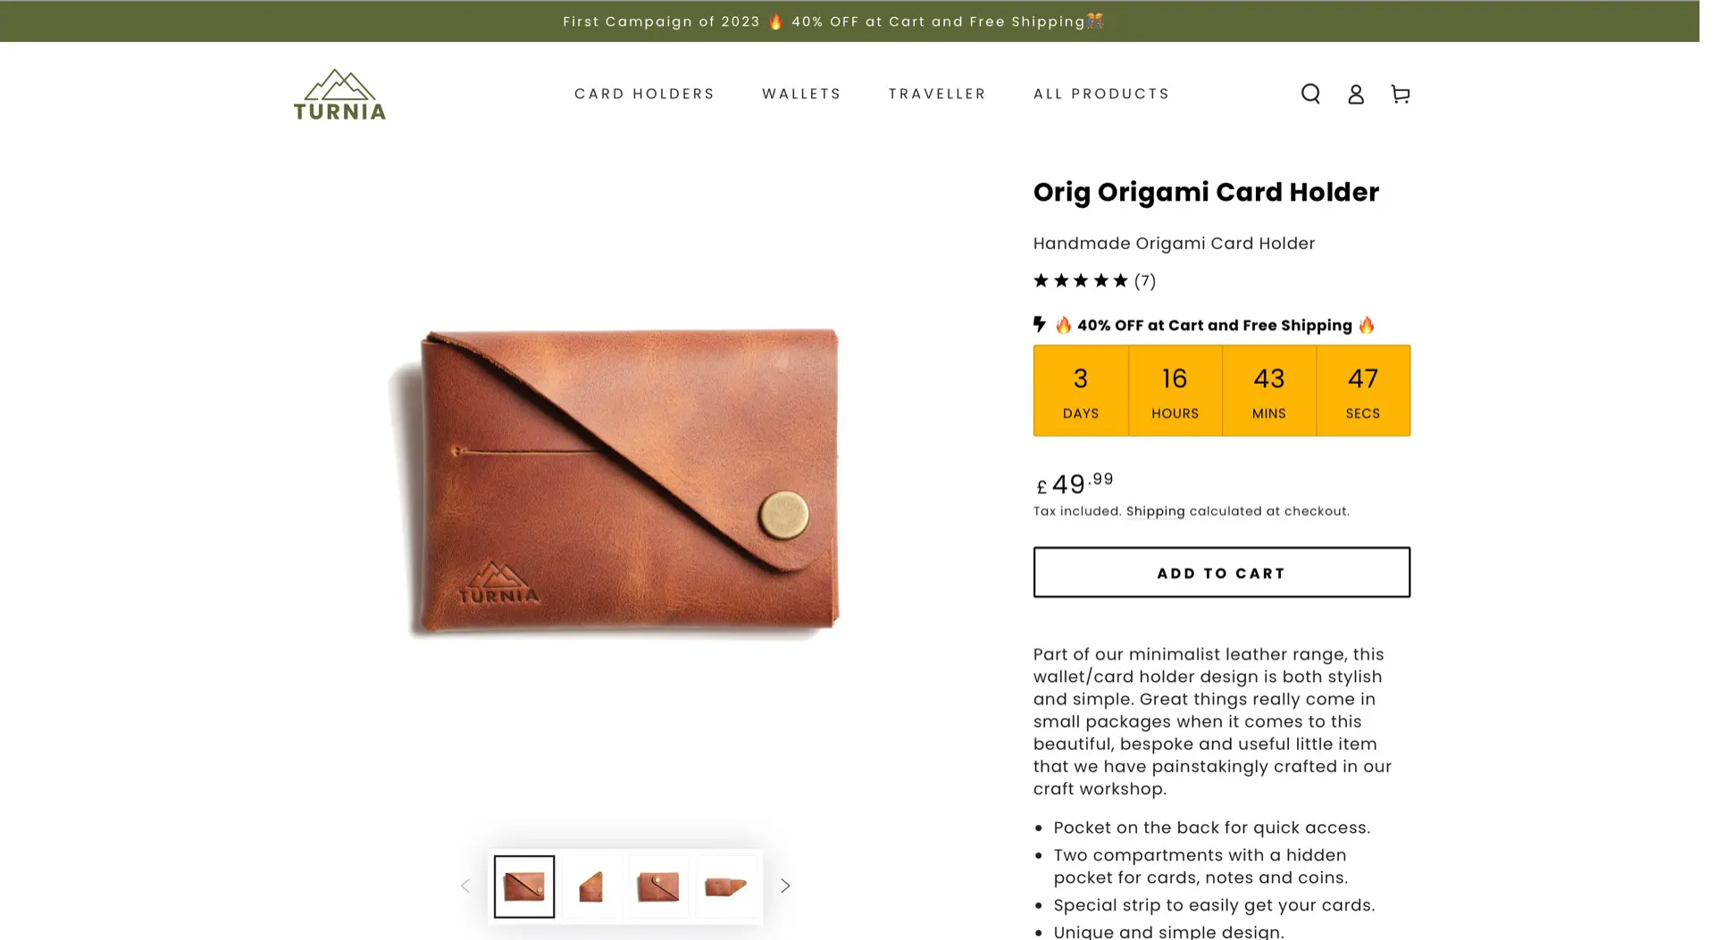Click the top campaign announcement banner

(832, 21)
